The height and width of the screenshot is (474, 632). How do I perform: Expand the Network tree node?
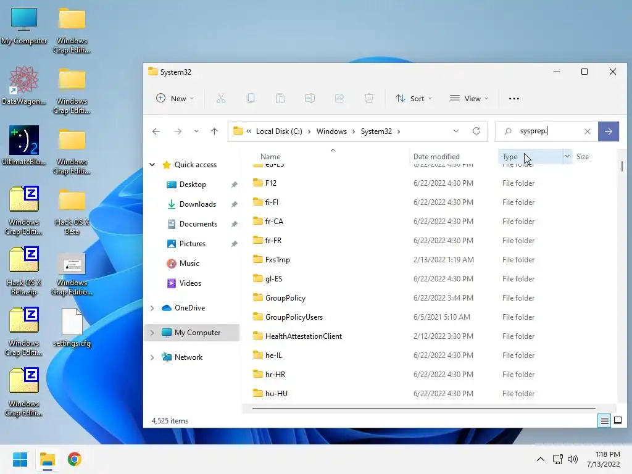click(x=152, y=357)
